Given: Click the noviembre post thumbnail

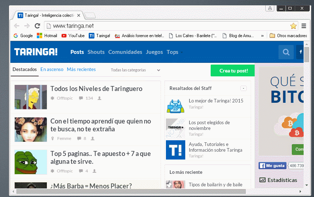Looking at the screenshot, I should [x=176, y=128].
